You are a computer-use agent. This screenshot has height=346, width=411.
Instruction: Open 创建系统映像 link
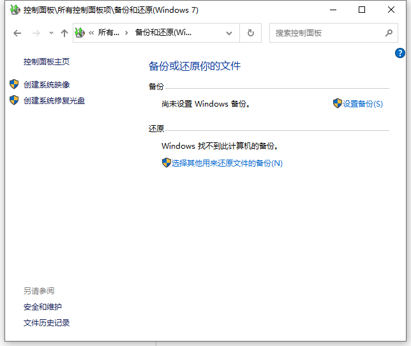47,85
